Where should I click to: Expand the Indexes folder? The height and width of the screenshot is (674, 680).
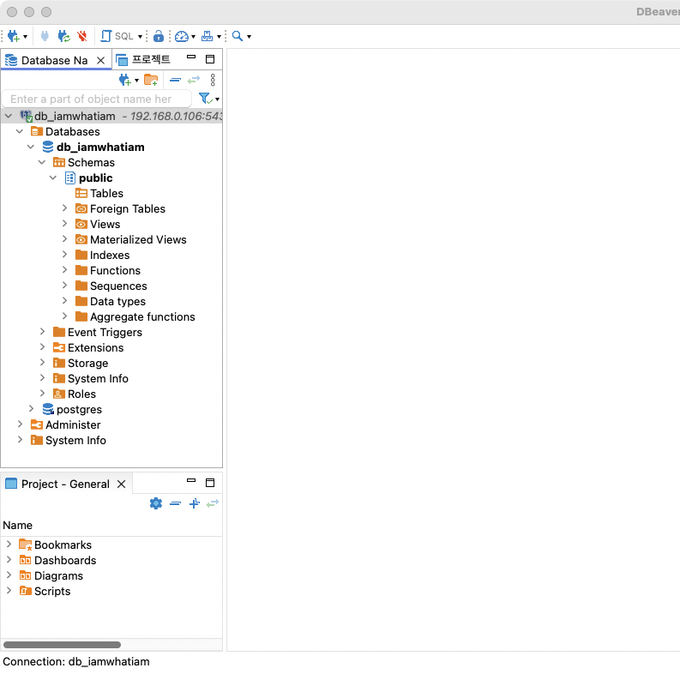click(64, 254)
